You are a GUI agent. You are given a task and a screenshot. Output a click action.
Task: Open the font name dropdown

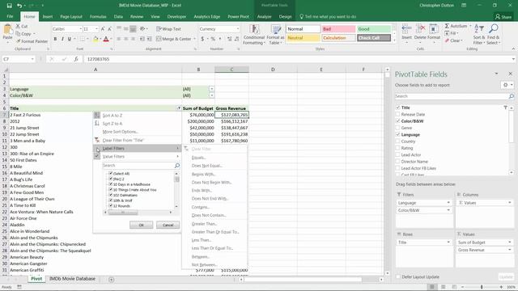coord(80,29)
